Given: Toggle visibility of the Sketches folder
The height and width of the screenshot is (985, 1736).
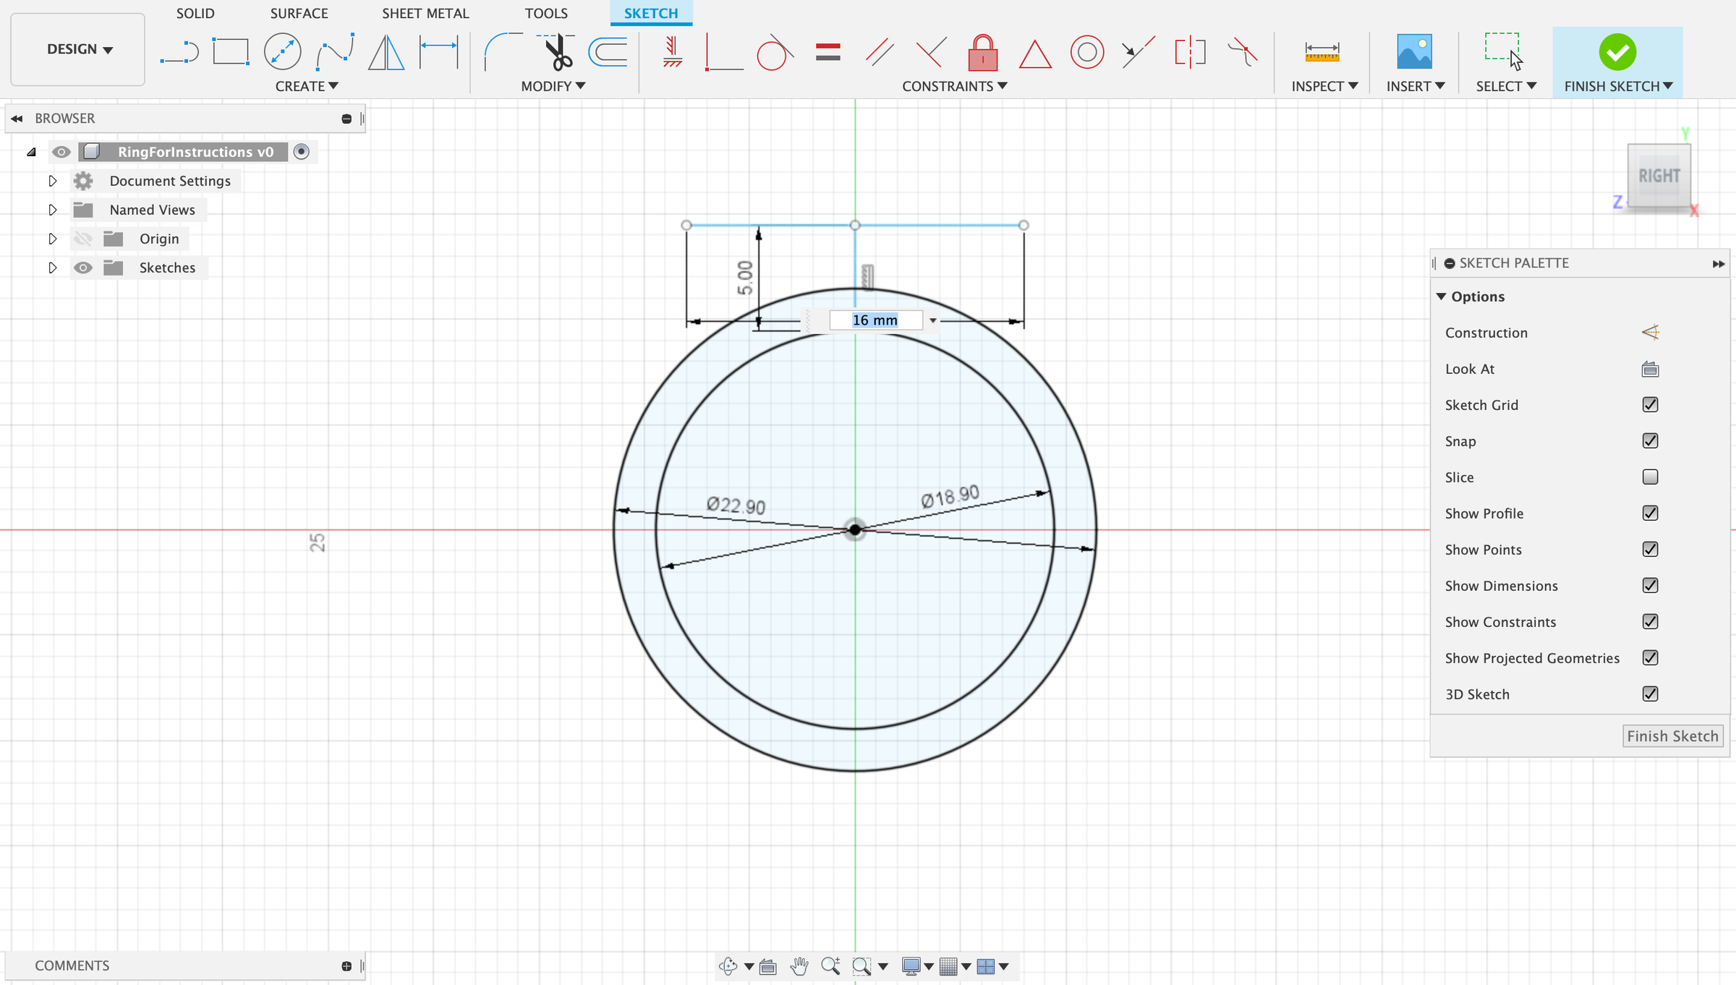Looking at the screenshot, I should coord(83,267).
